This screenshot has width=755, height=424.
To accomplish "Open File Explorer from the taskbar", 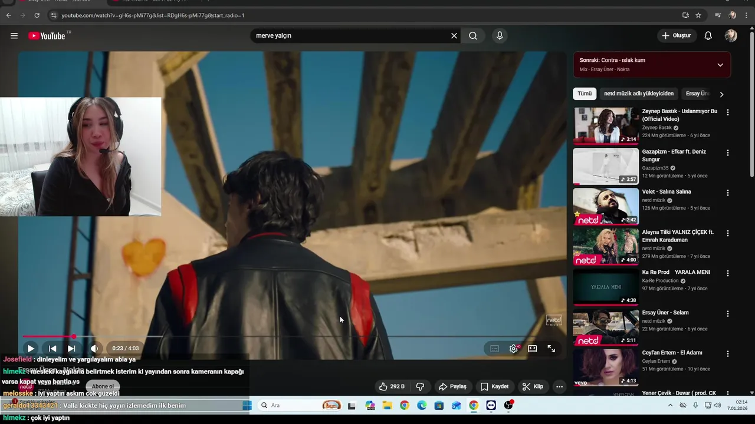I will pyautogui.click(x=387, y=405).
